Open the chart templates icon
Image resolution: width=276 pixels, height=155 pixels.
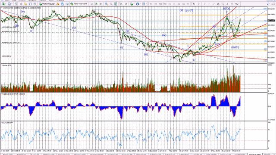point(144,4)
